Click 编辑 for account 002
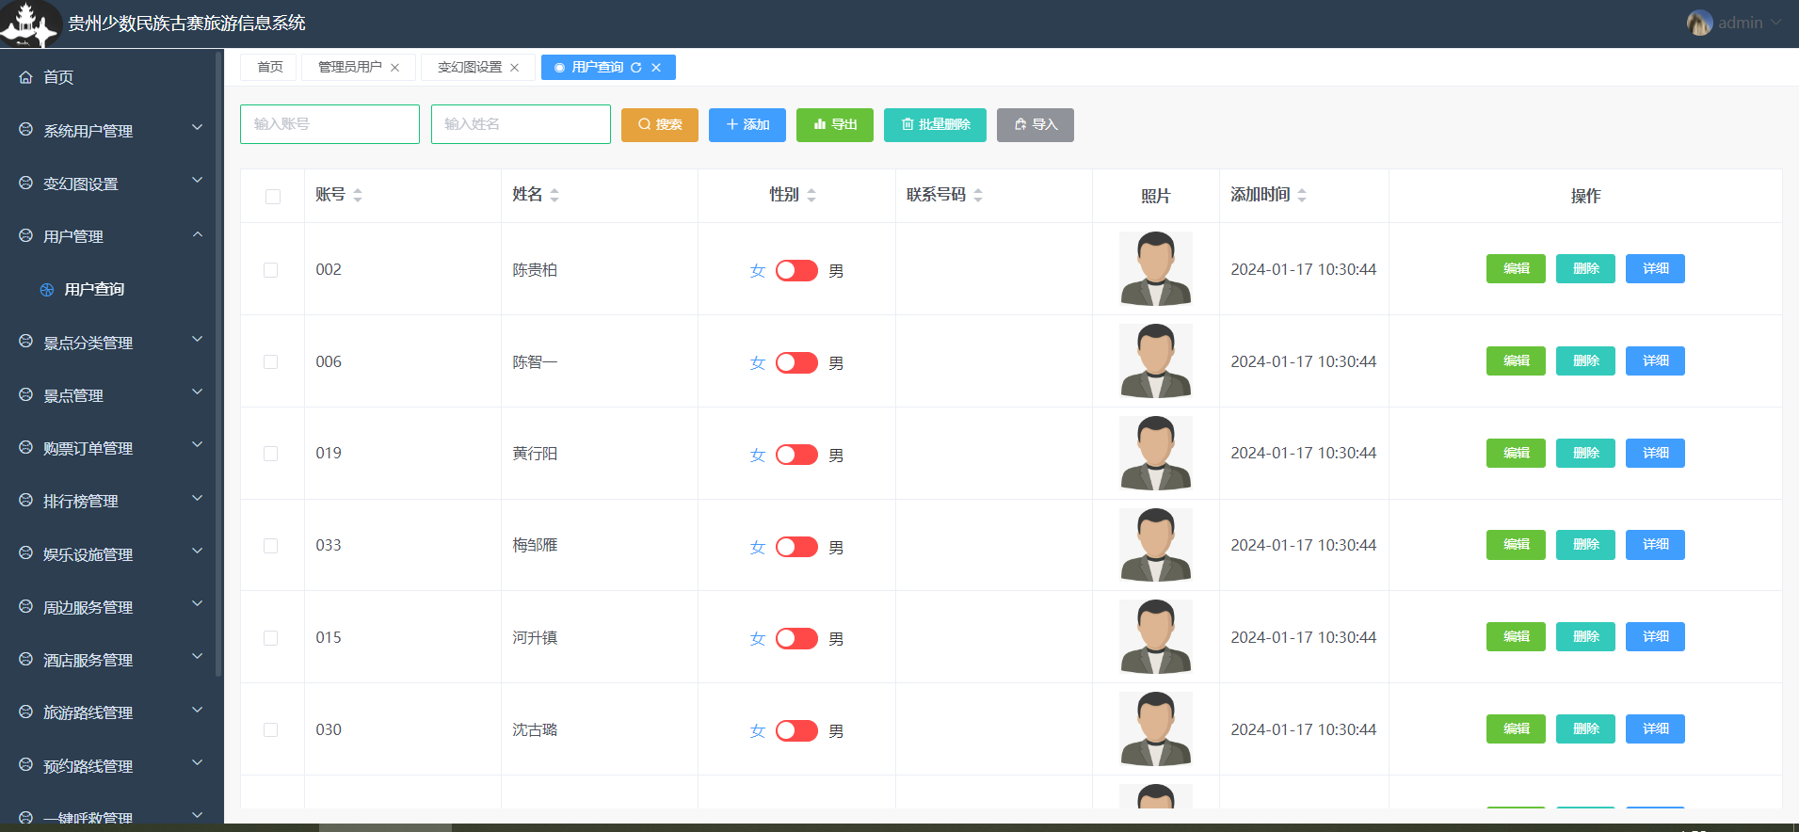This screenshot has height=832, width=1799. tap(1516, 269)
